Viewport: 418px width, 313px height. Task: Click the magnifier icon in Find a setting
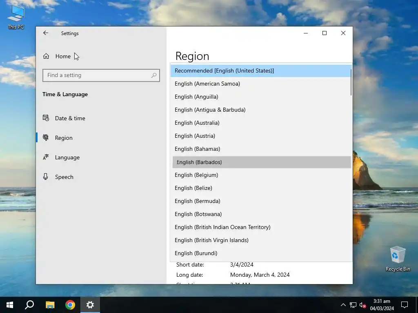[x=154, y=75]
